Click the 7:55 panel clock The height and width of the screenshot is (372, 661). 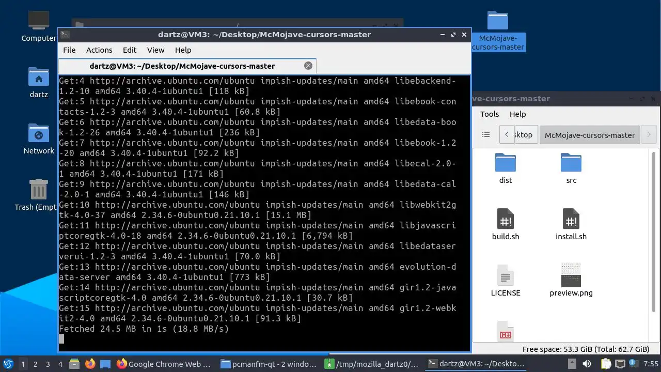click(x=651, y=364)
